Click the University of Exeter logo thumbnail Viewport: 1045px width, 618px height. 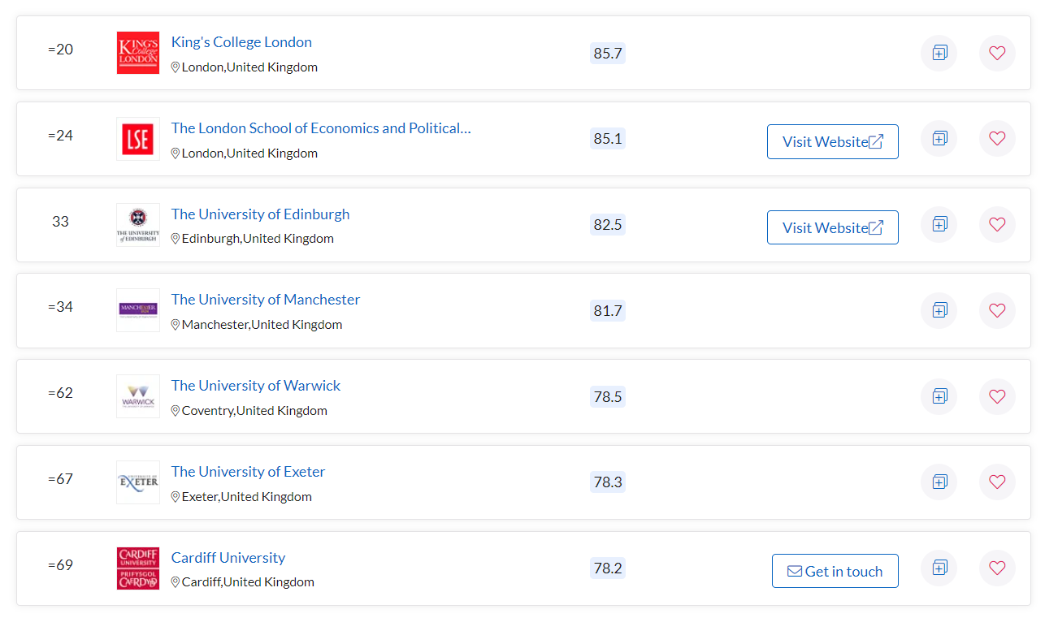click(138, 482)
